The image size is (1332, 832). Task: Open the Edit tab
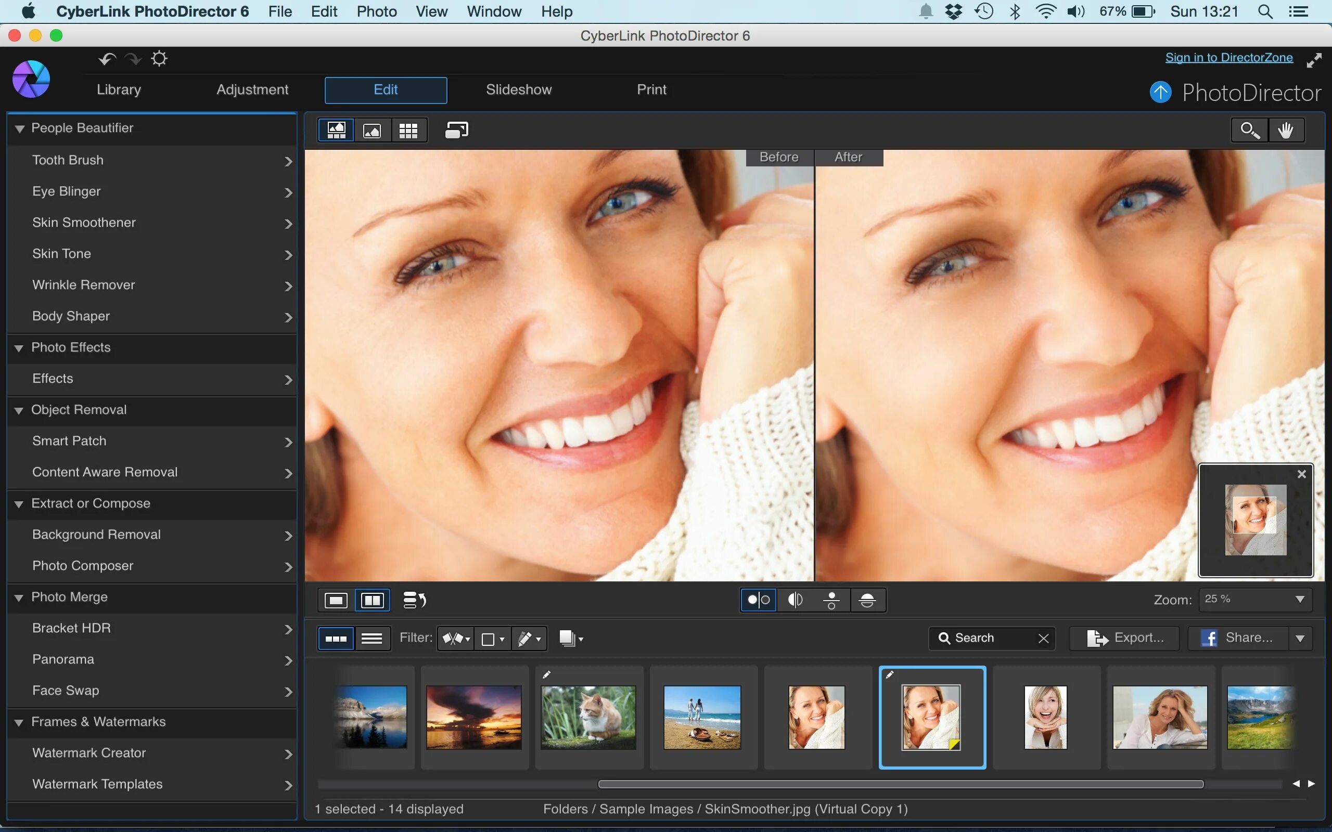(386, 89)
